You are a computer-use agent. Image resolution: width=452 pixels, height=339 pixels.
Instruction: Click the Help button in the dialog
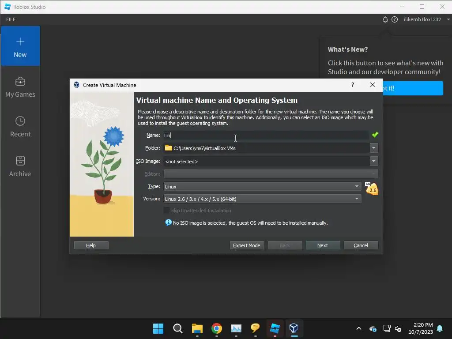pyautogui.click(x=91, y=245)
